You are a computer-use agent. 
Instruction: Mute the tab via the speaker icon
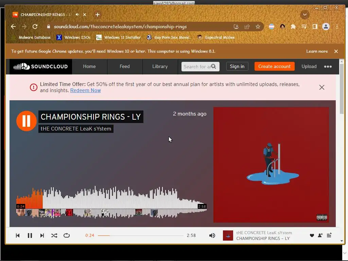pos(77,15)
